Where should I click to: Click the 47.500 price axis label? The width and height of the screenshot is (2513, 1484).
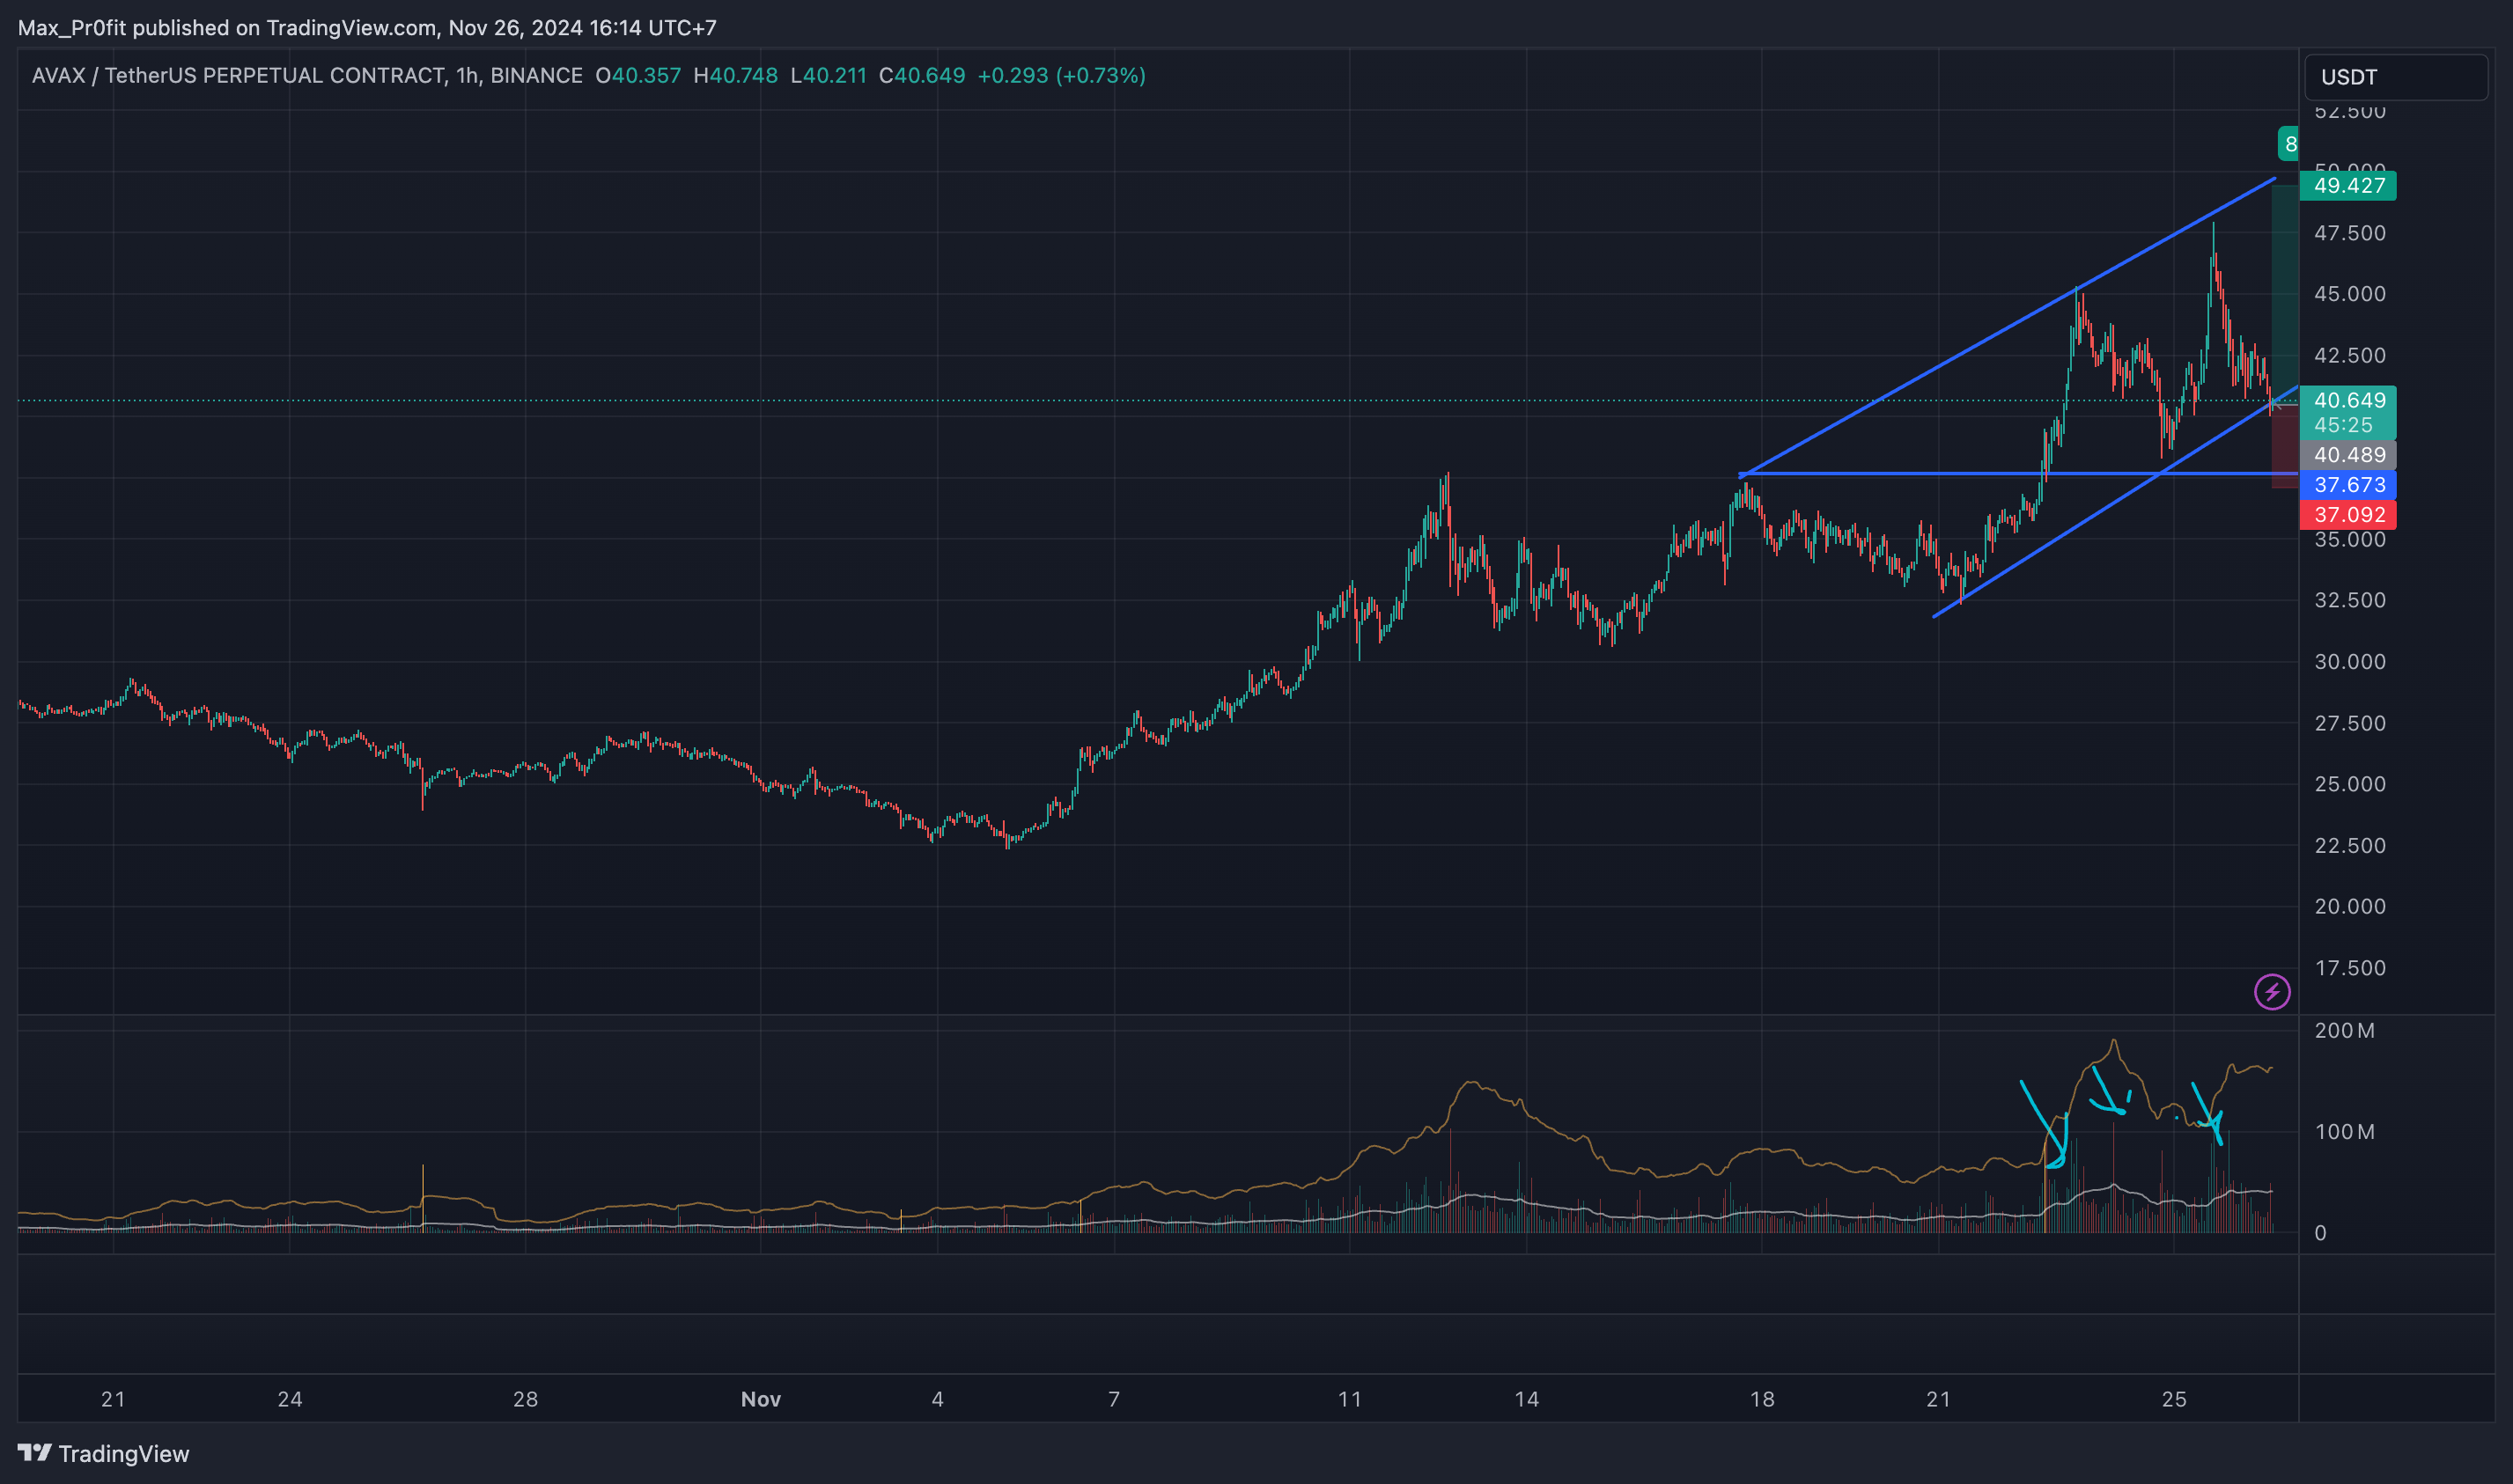2350,233
